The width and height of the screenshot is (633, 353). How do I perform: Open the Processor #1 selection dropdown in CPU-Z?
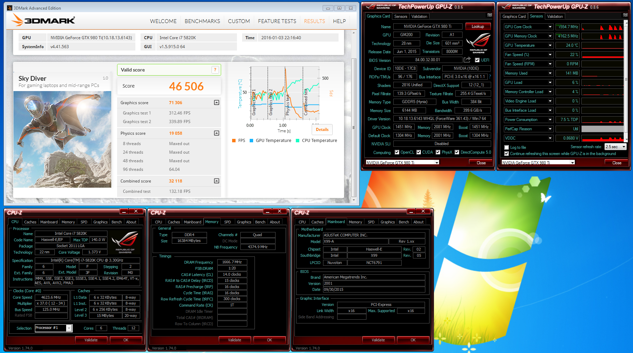[69, 328]
